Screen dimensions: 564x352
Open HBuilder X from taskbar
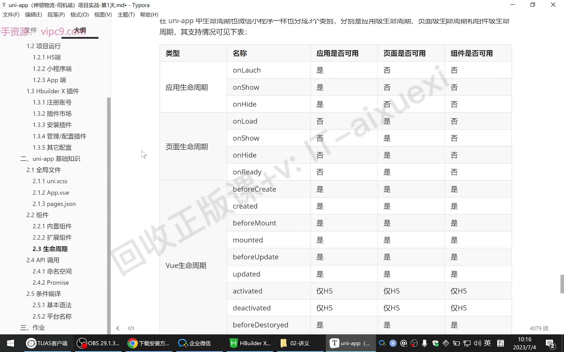point(251,343)
